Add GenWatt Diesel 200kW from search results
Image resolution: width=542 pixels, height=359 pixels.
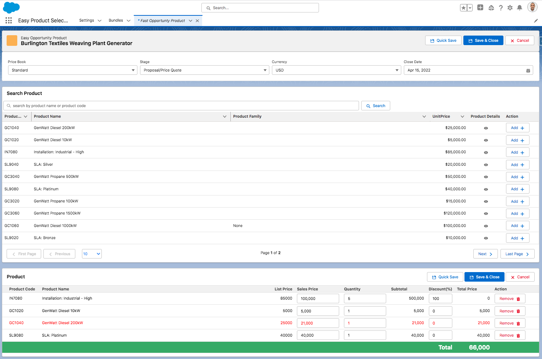[517, 128]
